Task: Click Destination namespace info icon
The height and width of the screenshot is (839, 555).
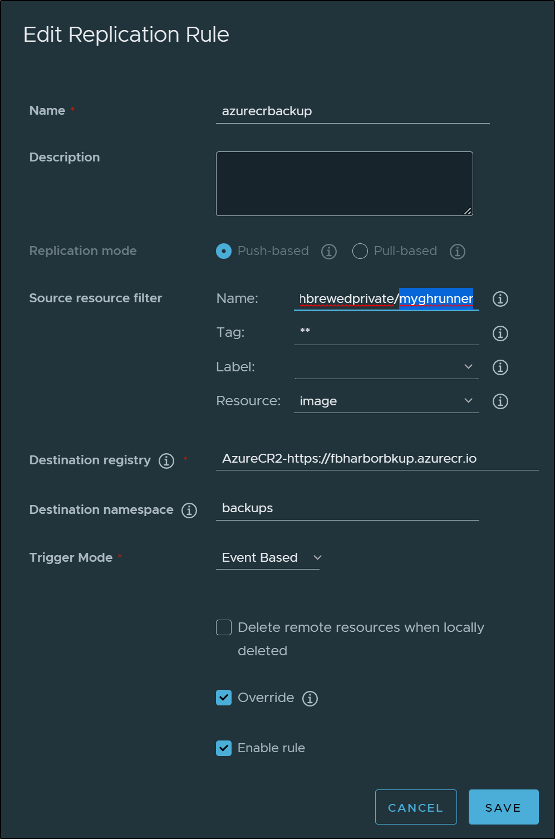Action: pyautogui.click(x=189, y=511)
